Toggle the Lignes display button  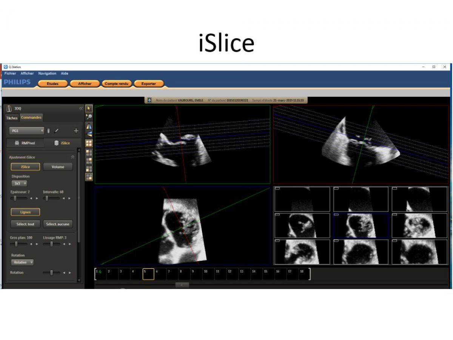coord(25,212)
